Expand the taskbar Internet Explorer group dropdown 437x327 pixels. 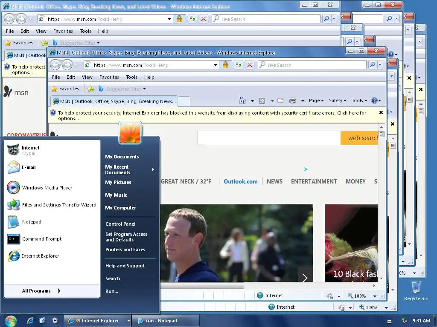coord(128,321)
